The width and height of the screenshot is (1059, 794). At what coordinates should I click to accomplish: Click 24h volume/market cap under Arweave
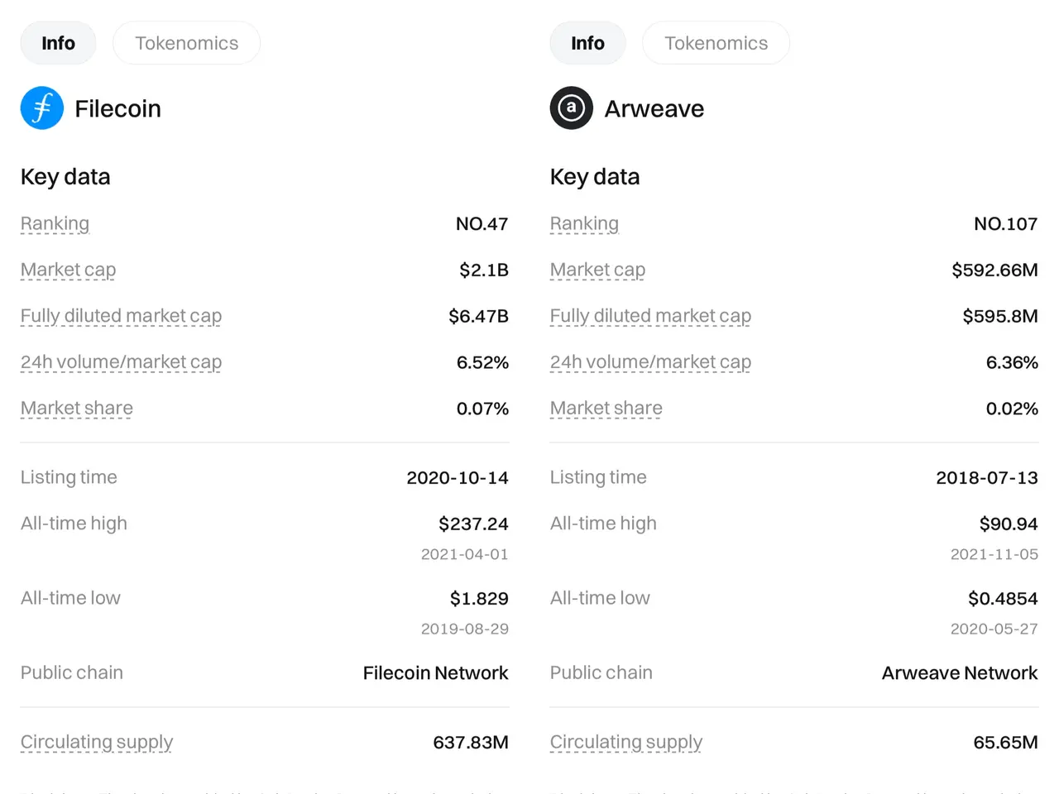coord(650,362)
